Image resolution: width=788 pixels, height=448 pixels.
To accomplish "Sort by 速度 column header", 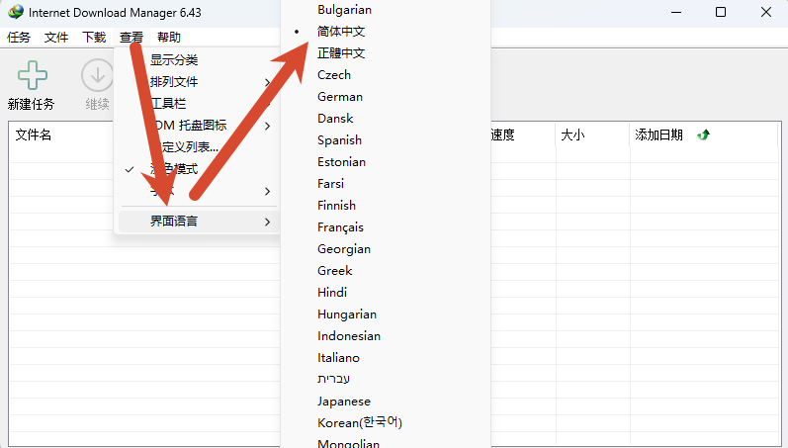I will click(x=502, y=134).
